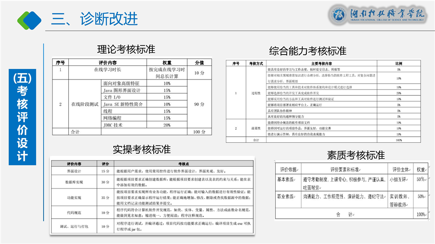Viewport: 435px width, 244px height.
Task: Click the blue-green diamond logo beside the title
Action: [x=29, y=19]
